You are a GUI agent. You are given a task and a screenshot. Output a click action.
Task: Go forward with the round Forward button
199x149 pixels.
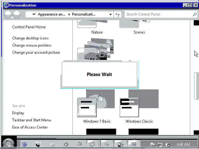tap(16, 14)
